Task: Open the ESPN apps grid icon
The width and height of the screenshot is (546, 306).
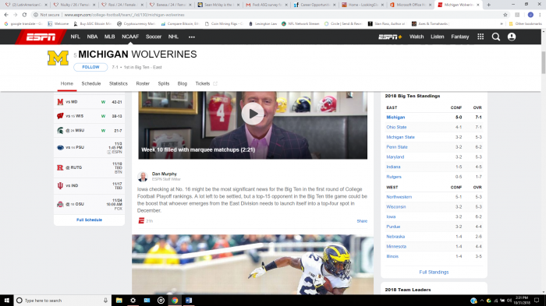Action: point(480,37)
